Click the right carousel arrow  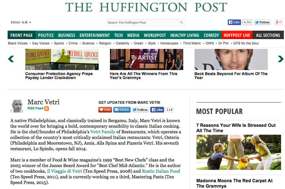coord(280,59)
